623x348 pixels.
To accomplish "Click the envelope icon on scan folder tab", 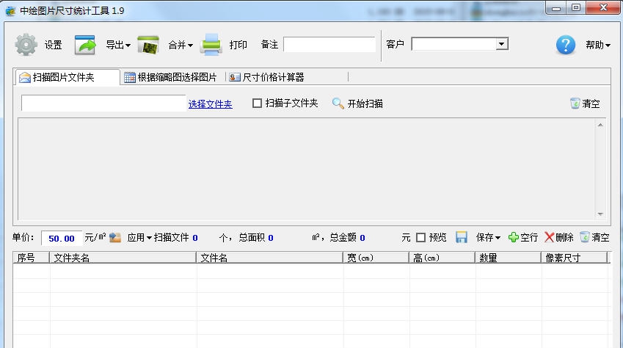I will coord(25,77).
